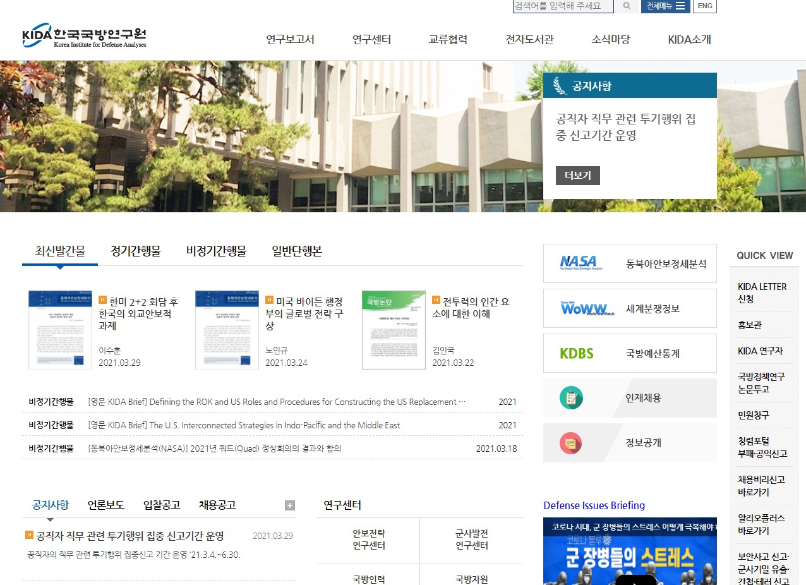The width and height of the screenshot is (806, 585).
Task: Click the WoWW 세계분쟁정보 logo
Action: [x=587, y=308]
